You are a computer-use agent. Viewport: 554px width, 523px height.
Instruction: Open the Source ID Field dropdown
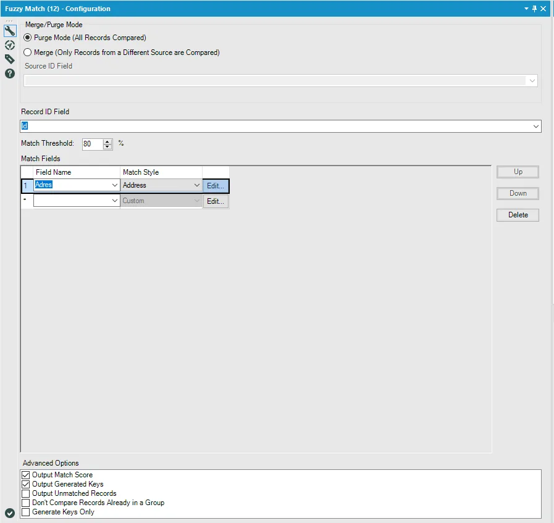click(x=532, y=81)
